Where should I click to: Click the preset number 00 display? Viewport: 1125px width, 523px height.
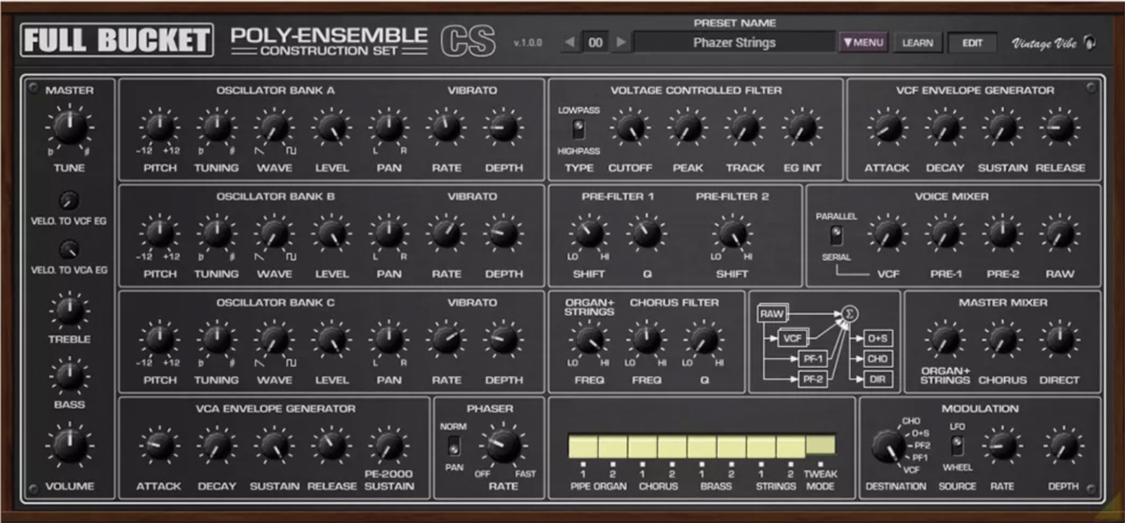click(595, 43)
